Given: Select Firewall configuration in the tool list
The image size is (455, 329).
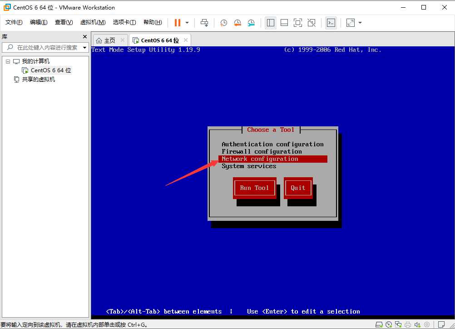Looking at the screenshot, I should tap(272, 152).
